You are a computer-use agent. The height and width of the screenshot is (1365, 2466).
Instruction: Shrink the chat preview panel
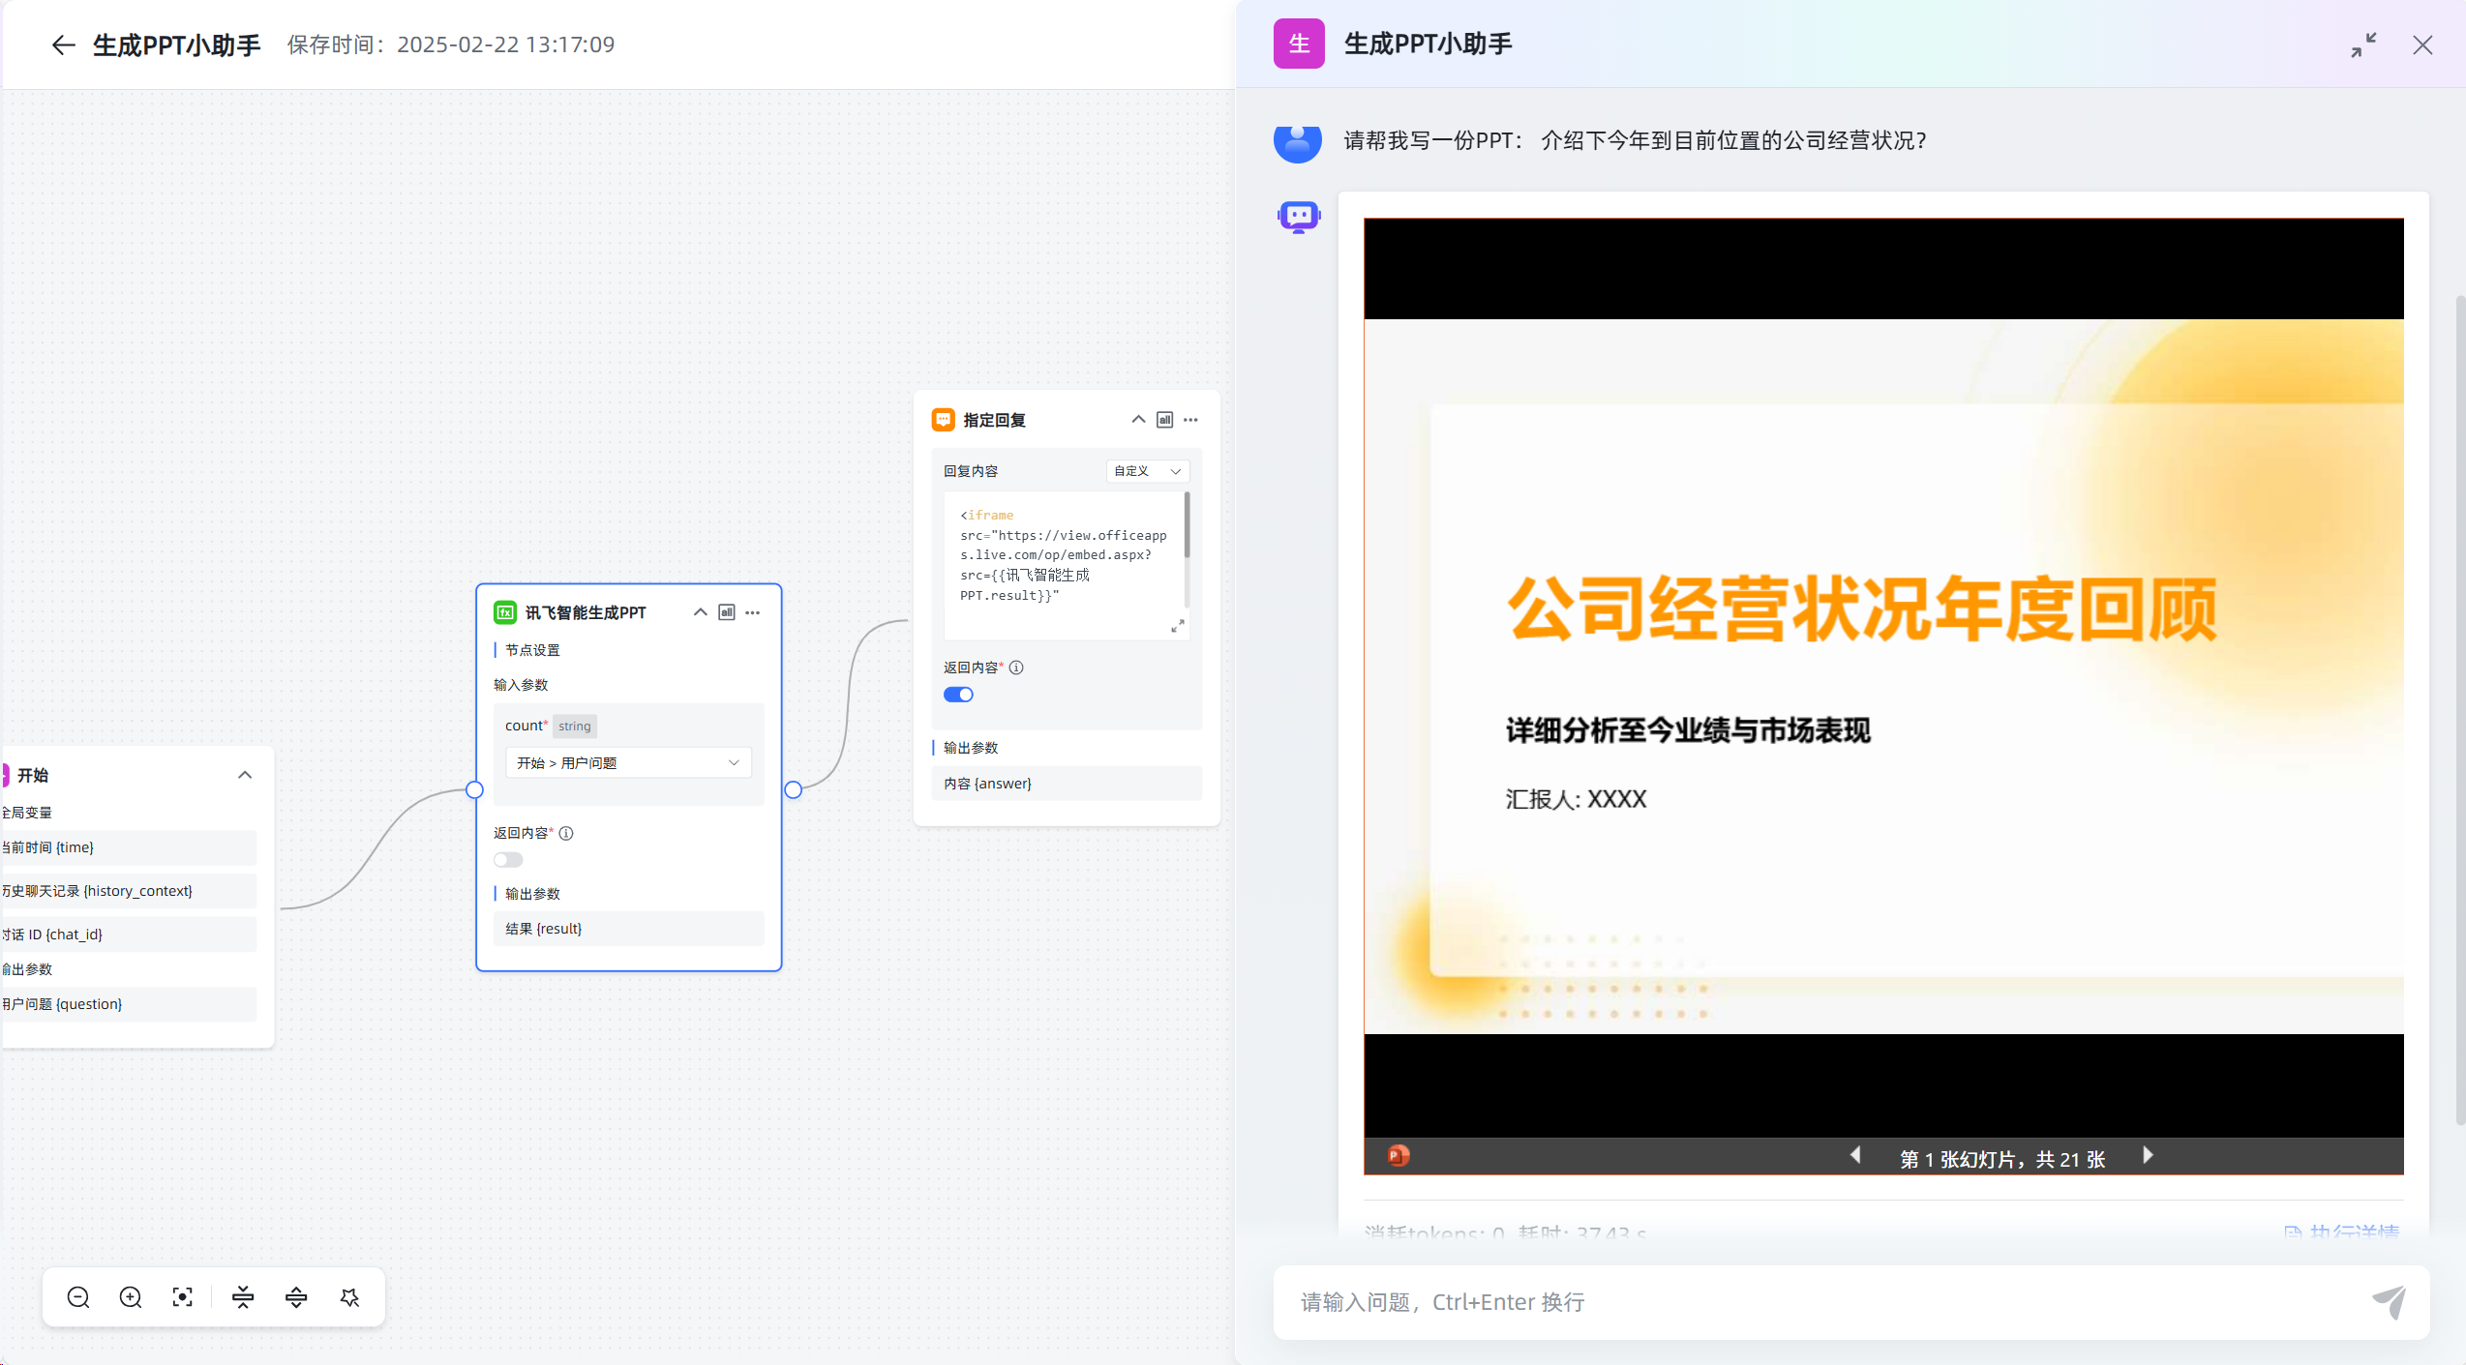[x=2363, y=45]
